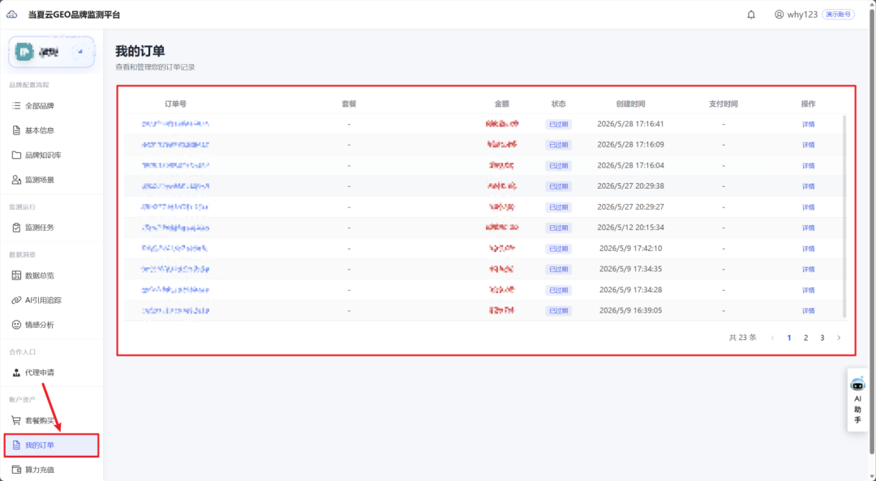Click the 金额 column header

(x=502, y=104)
